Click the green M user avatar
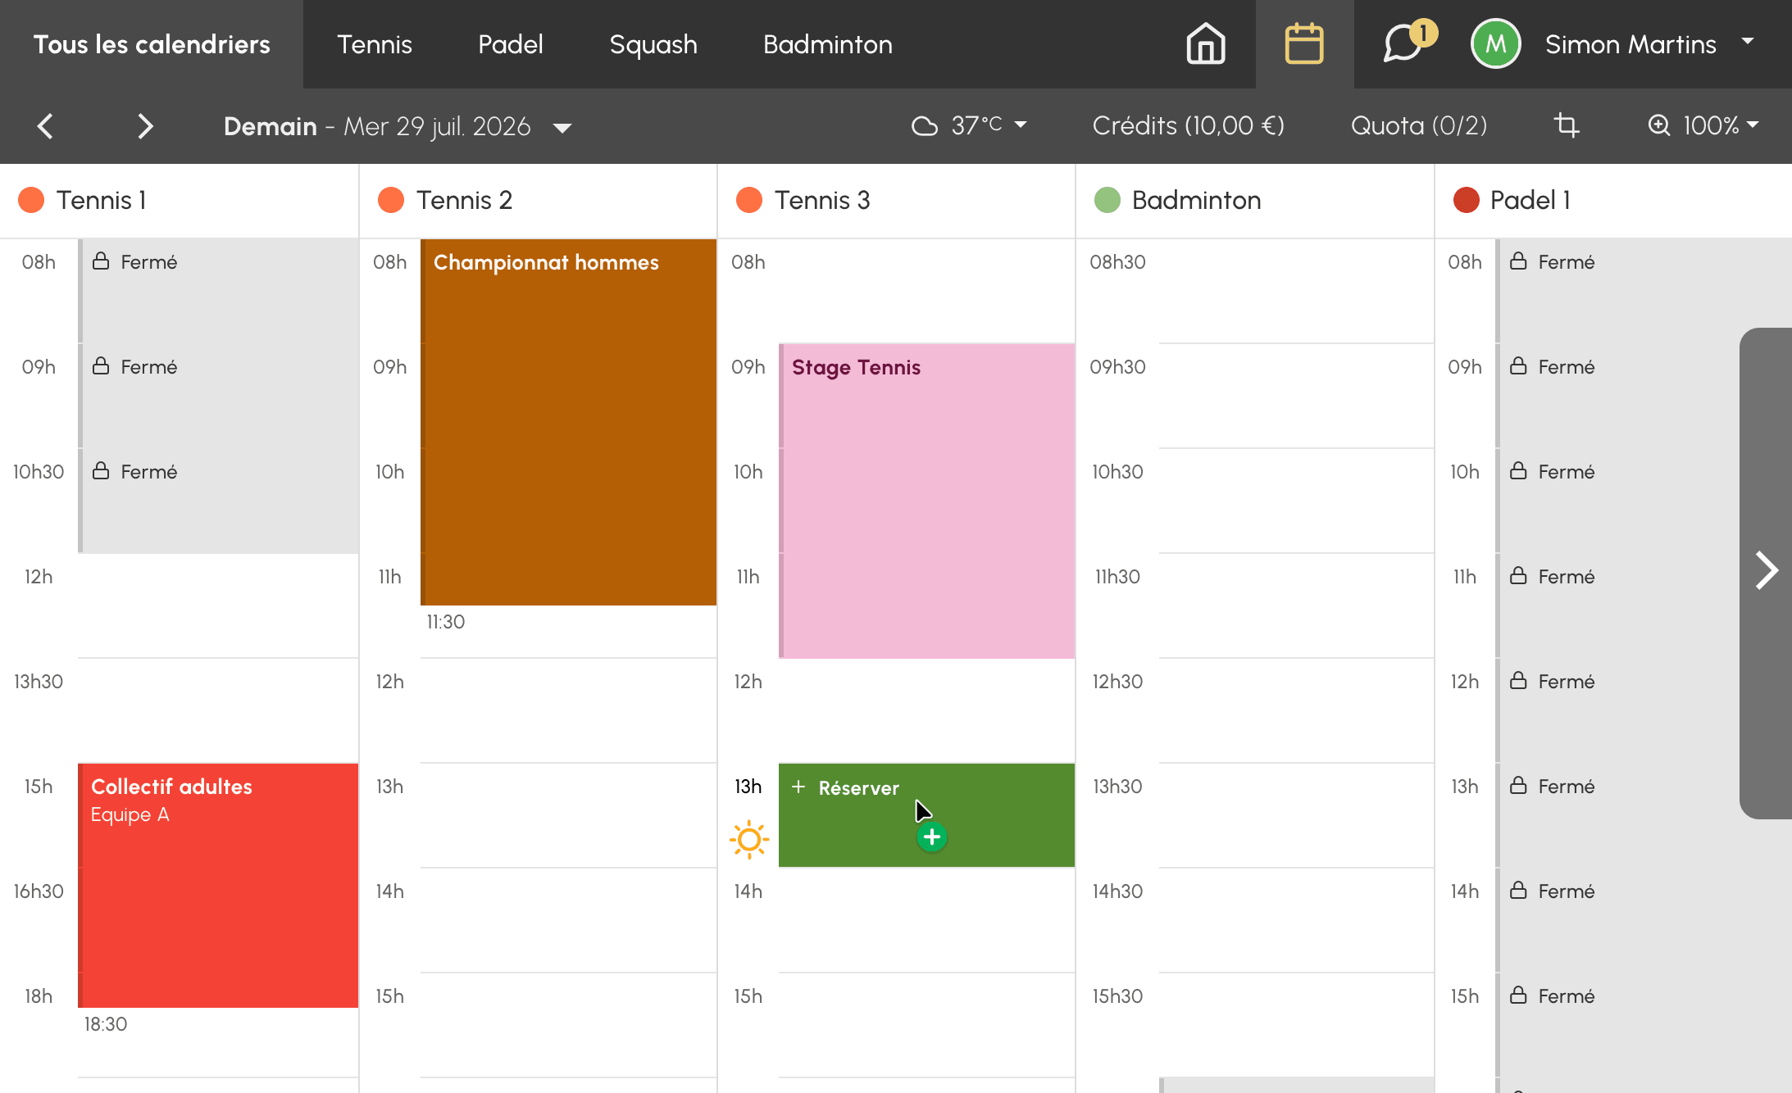The image size is (1792, 1093). [1496, 44]
